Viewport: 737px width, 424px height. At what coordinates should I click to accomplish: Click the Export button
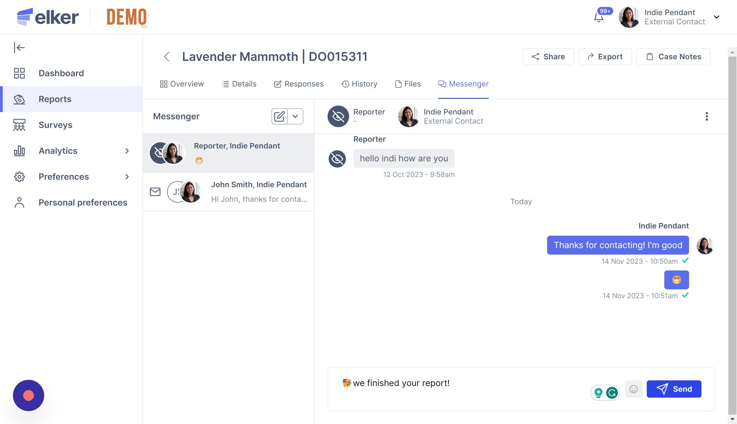[605, 57]
